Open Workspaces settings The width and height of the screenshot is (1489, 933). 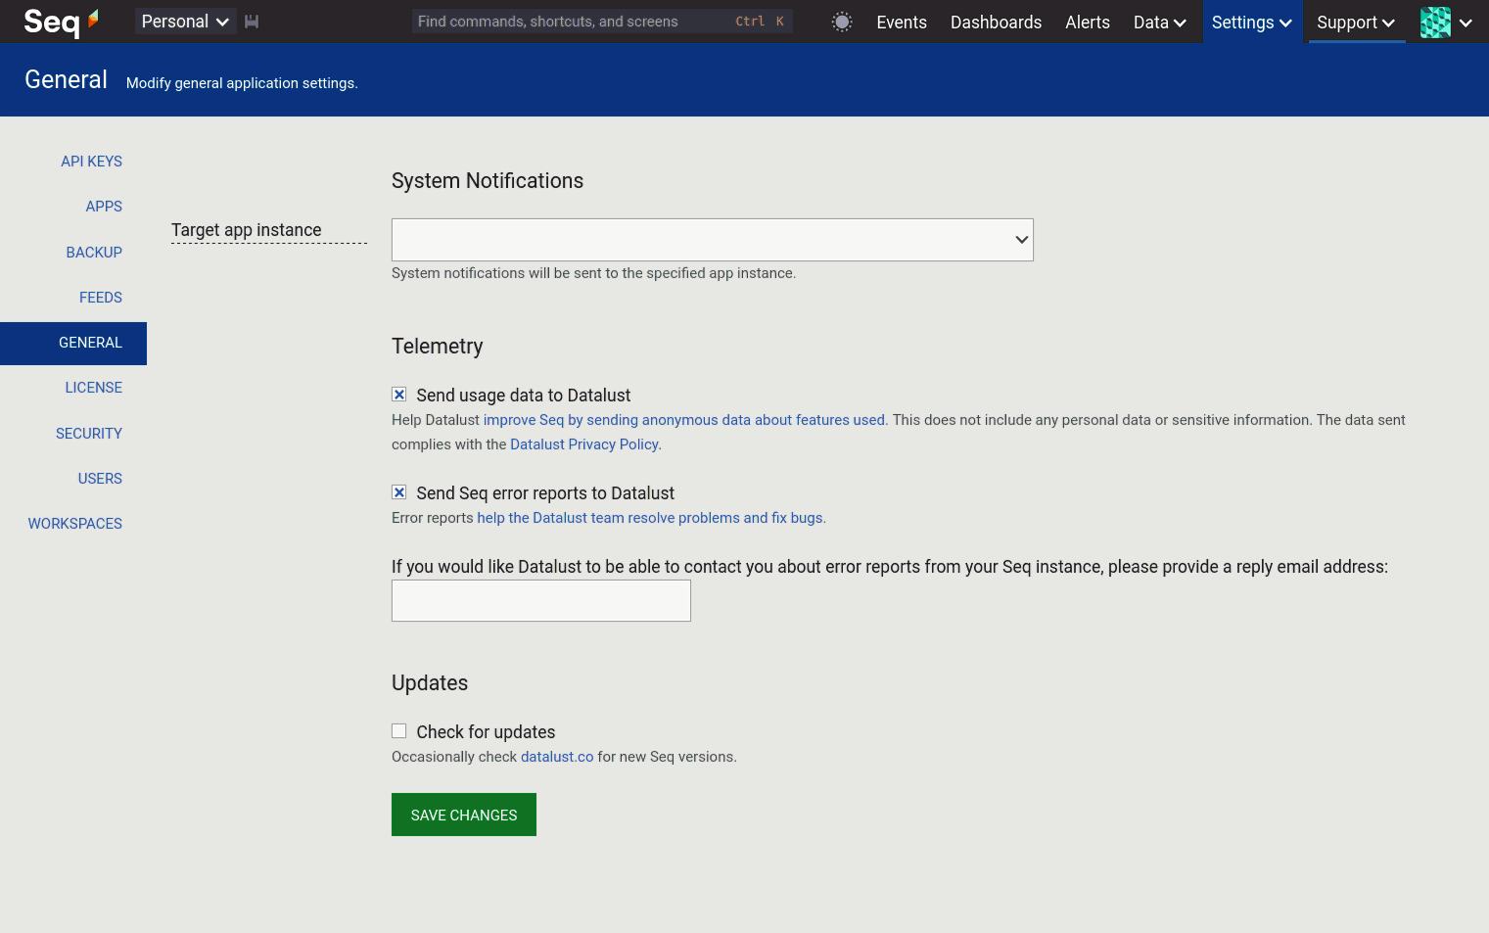point(75,524)
